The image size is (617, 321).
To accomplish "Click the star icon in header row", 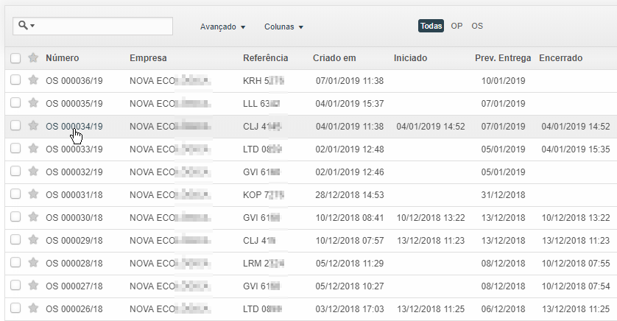I will click(x=33, y=57).
